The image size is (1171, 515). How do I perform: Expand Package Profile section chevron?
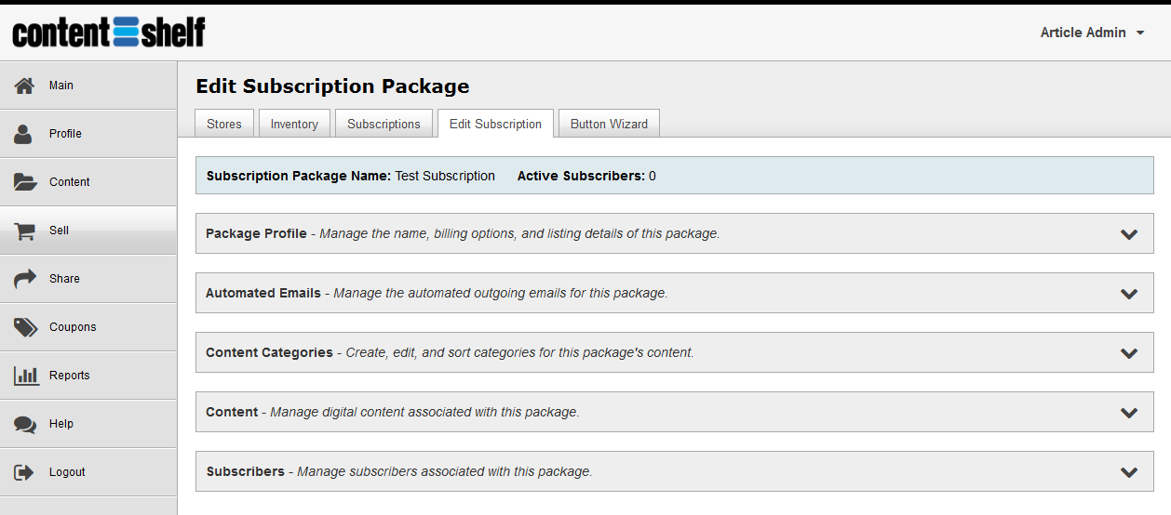pyautogui.click(x=1129, y=234)
